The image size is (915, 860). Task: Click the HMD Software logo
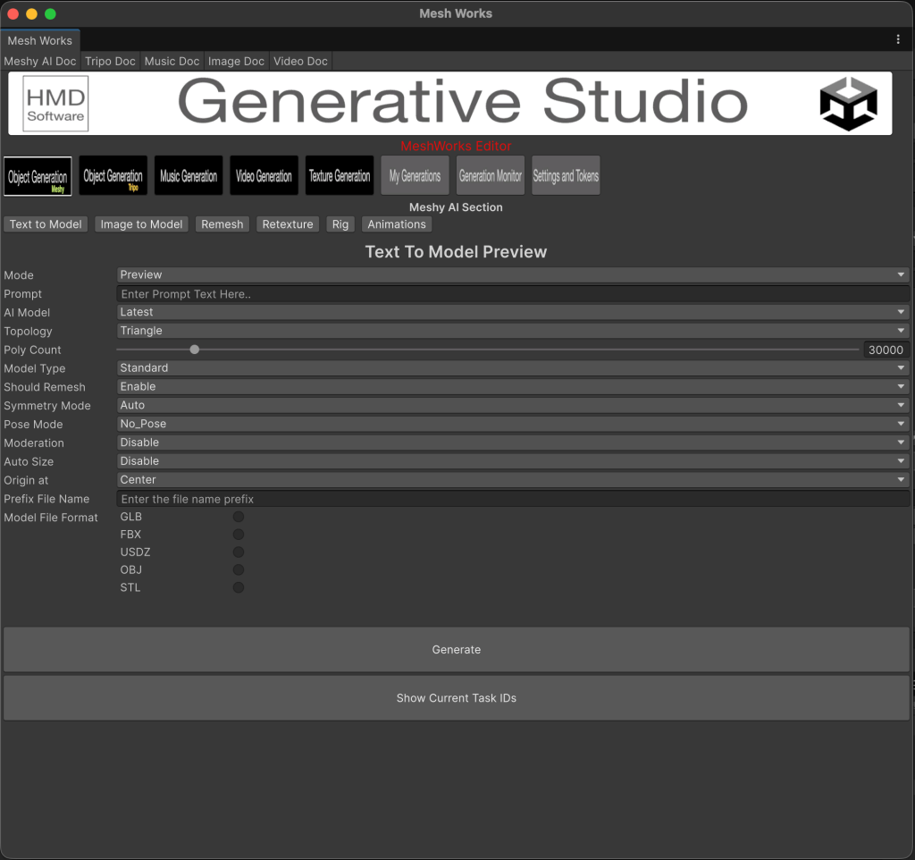coord(55,104)
